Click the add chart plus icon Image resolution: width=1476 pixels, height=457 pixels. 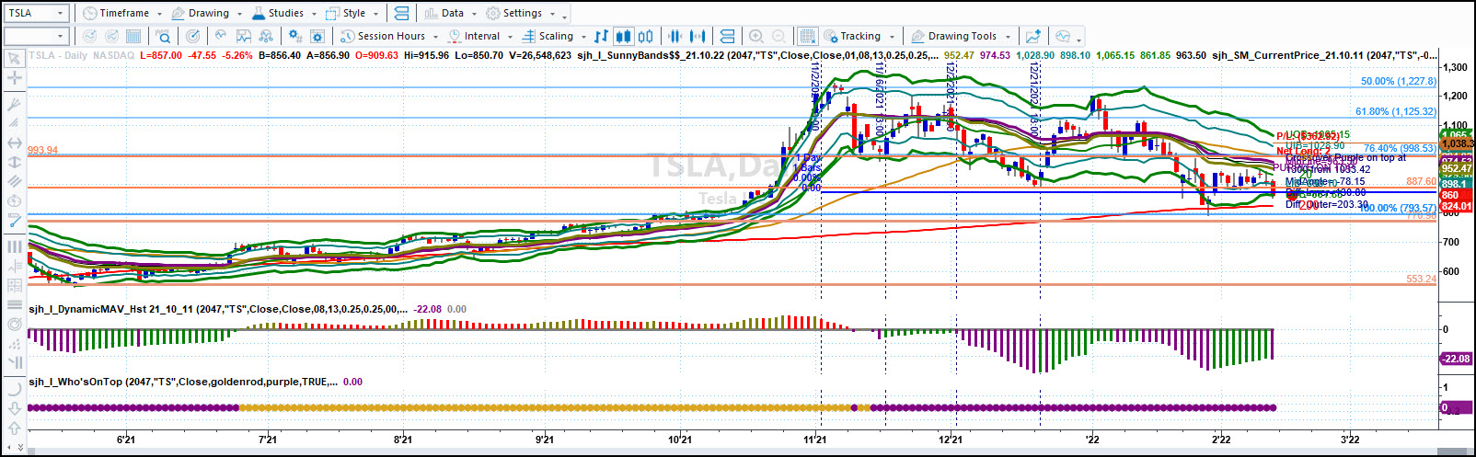pos(1033,36)
